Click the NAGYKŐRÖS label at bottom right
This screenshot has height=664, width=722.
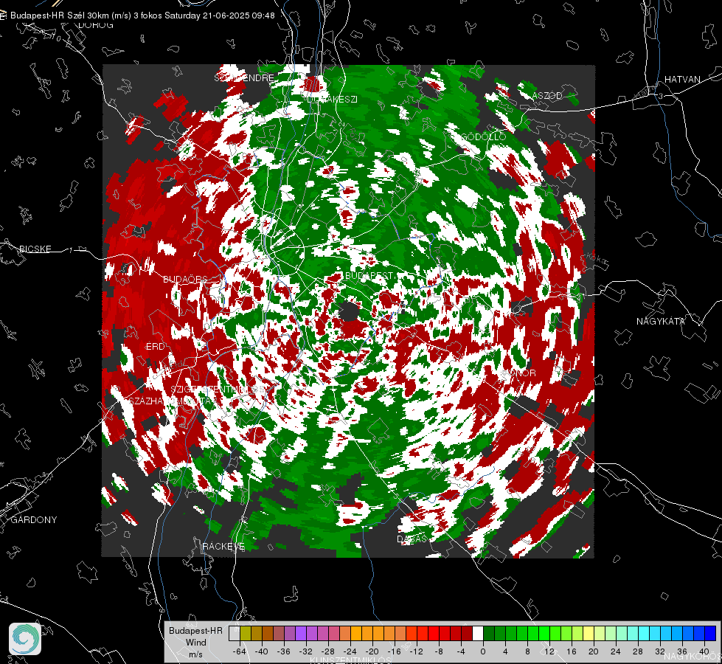pyautogui.click(x=693, y=657)
